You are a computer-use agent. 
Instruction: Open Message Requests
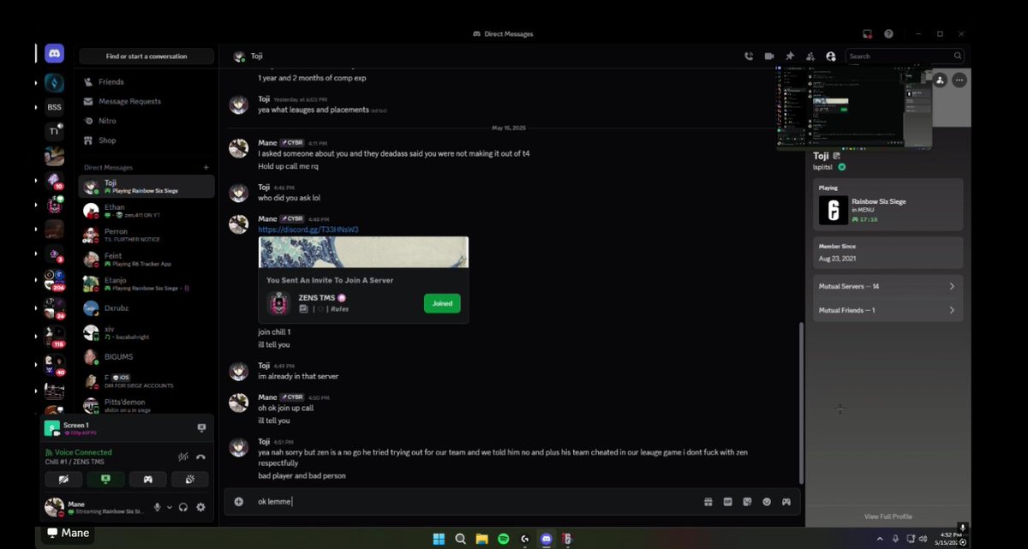(146, 101)
